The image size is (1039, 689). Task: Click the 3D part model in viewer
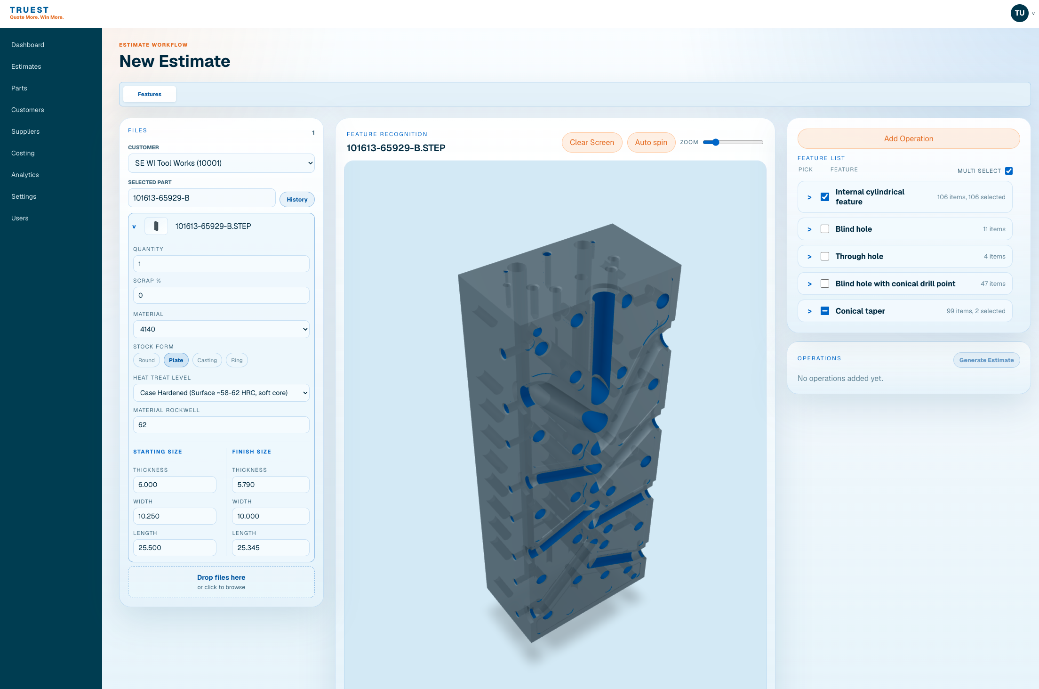[x=569, y=433]
